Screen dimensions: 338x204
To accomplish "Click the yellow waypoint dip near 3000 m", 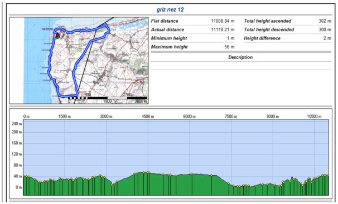I will (112, 185).
